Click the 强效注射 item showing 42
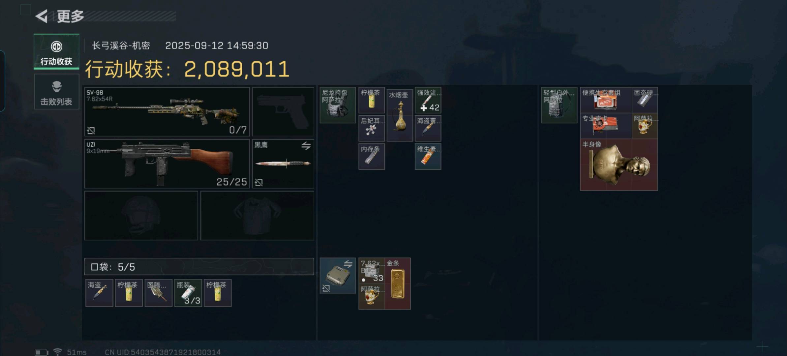787x356 pixels. click(x=428, y=100)
